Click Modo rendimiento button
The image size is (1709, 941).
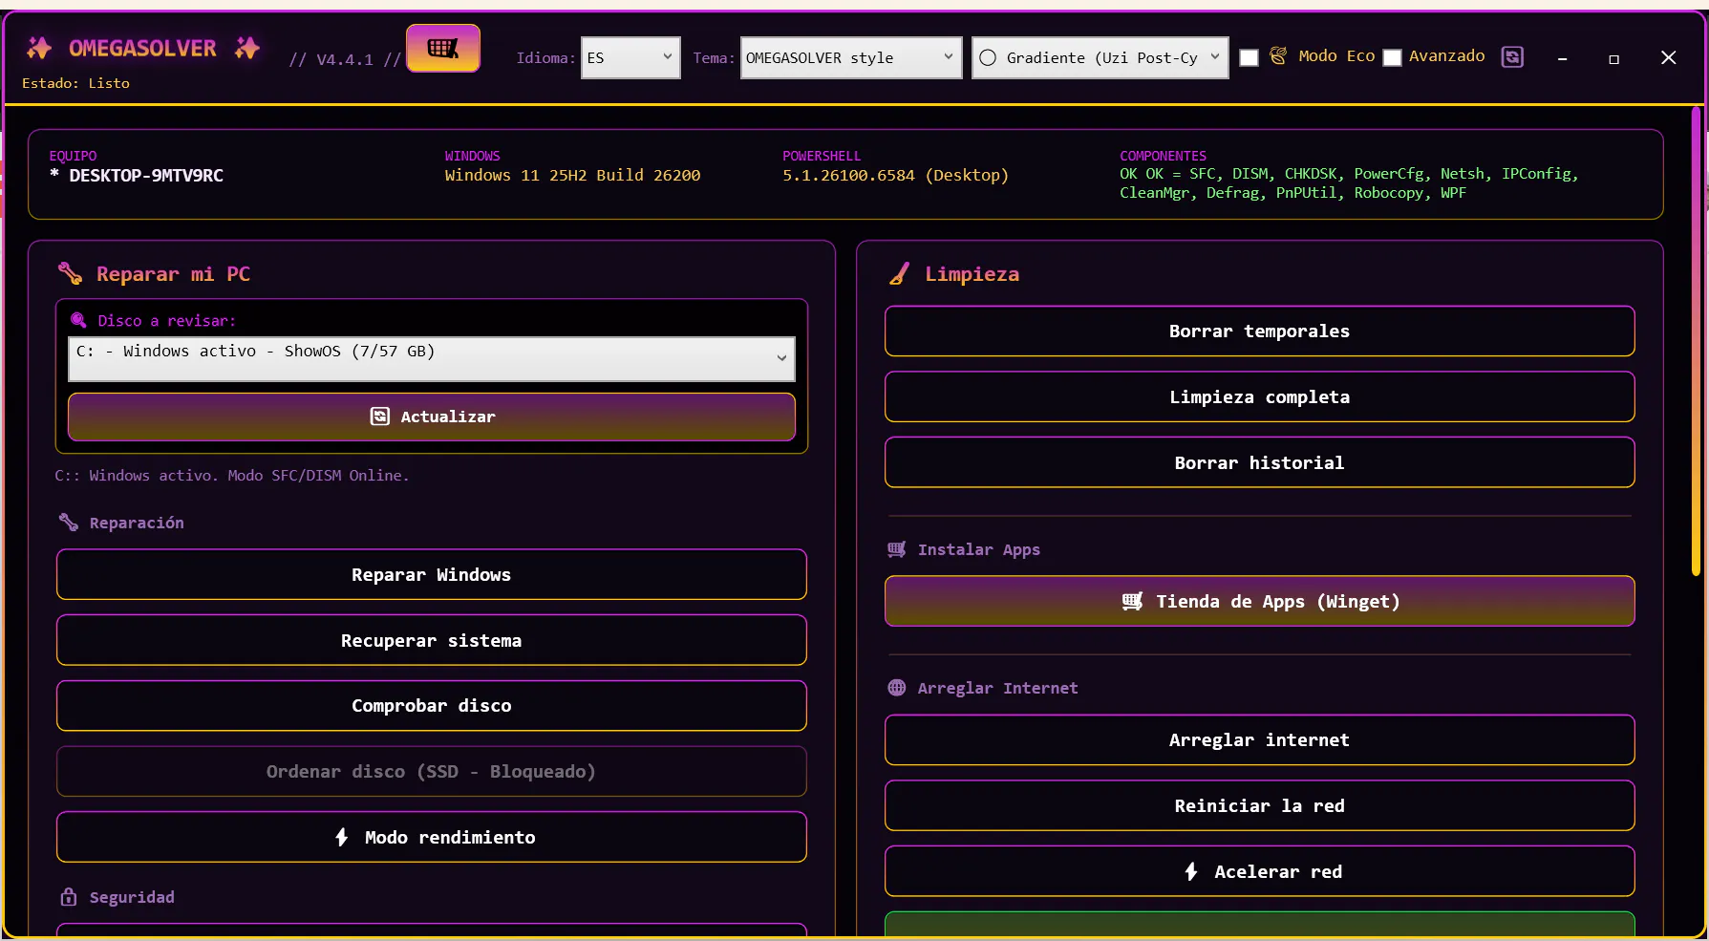pos(432,838)
